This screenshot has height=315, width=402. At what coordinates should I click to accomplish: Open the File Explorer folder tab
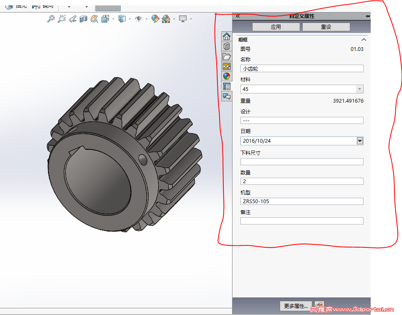point(227,56)
